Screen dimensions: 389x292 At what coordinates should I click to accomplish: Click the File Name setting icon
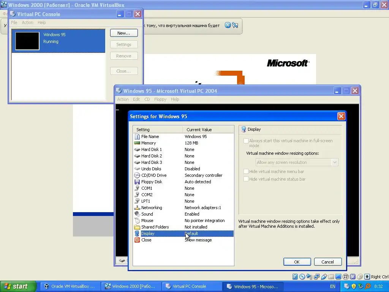pyautogui.click(x=137, y=136)
